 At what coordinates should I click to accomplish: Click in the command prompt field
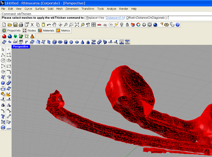107,18
